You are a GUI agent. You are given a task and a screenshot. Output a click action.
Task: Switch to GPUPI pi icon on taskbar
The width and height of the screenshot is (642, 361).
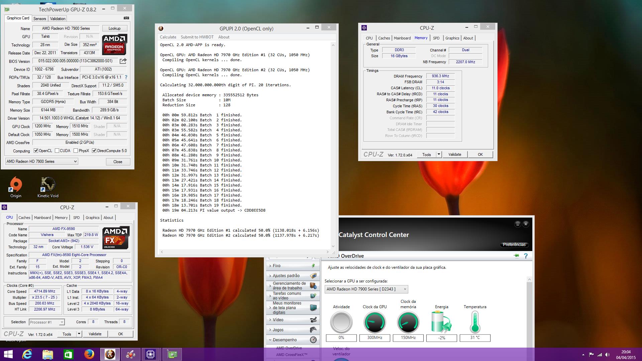pos(110,354)
